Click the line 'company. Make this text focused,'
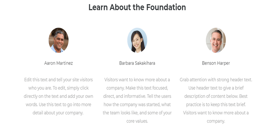Screen dimensions: 276x125 click(137, 88)
